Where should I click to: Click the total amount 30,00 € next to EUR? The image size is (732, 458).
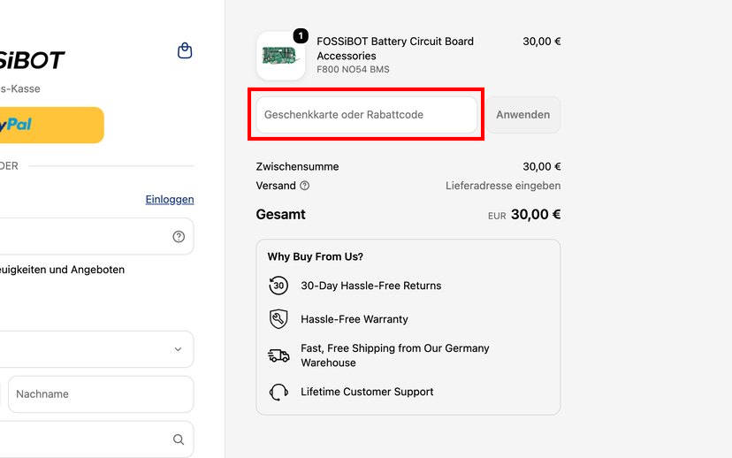tap(536, 214)
